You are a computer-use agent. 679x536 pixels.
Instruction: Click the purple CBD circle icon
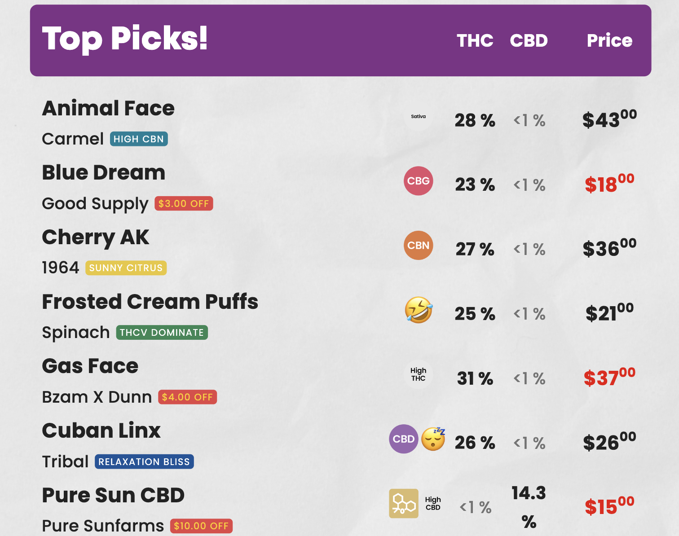point(403,439)
